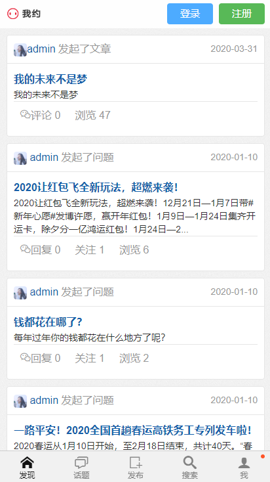
Task: Click reply icon on 钱都花在哪了 post
Action: pyautogui.click(x=25, y=357)
